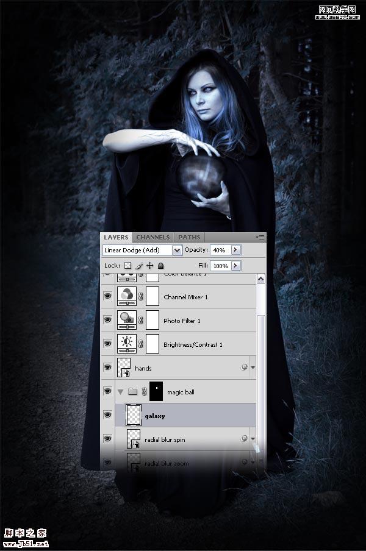Viewport: 366px width, 551px height.
Task: Select the "hands" layer name
Action: (x=143, y=368)
